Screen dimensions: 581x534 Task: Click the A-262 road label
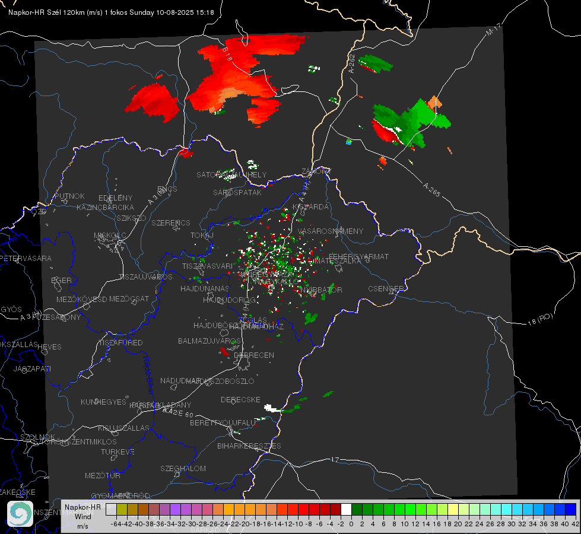coord(352,63)
